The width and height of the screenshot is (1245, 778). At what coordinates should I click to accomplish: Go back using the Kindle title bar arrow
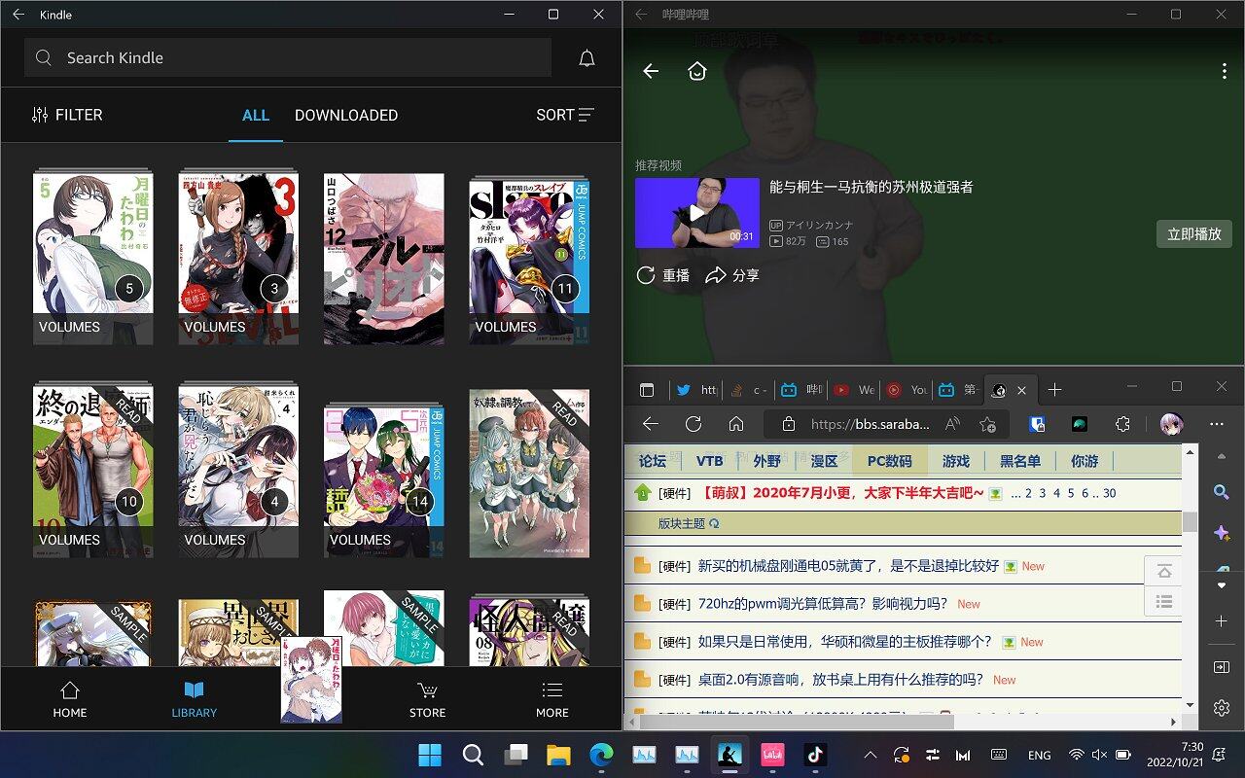(18, 15)
